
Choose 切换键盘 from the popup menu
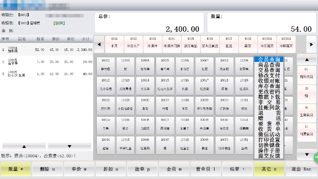point(269,145)
